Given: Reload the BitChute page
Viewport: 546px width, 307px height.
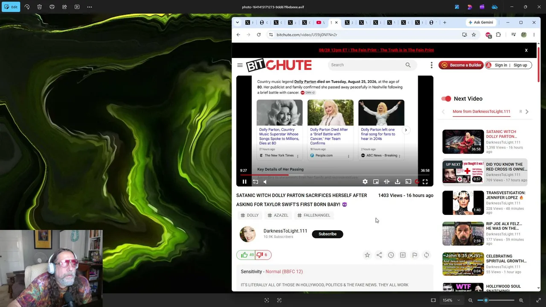Looking at the screenshot, I should pos(258,35).
